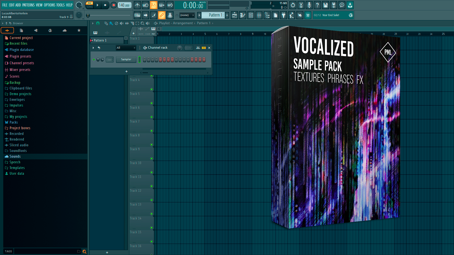Screen dimensions: 454x255
Task: Start playback with the play button
Action: tap(97, 5)
